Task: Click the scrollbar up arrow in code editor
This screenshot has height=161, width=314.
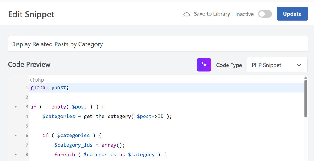Action: (306, 78)
